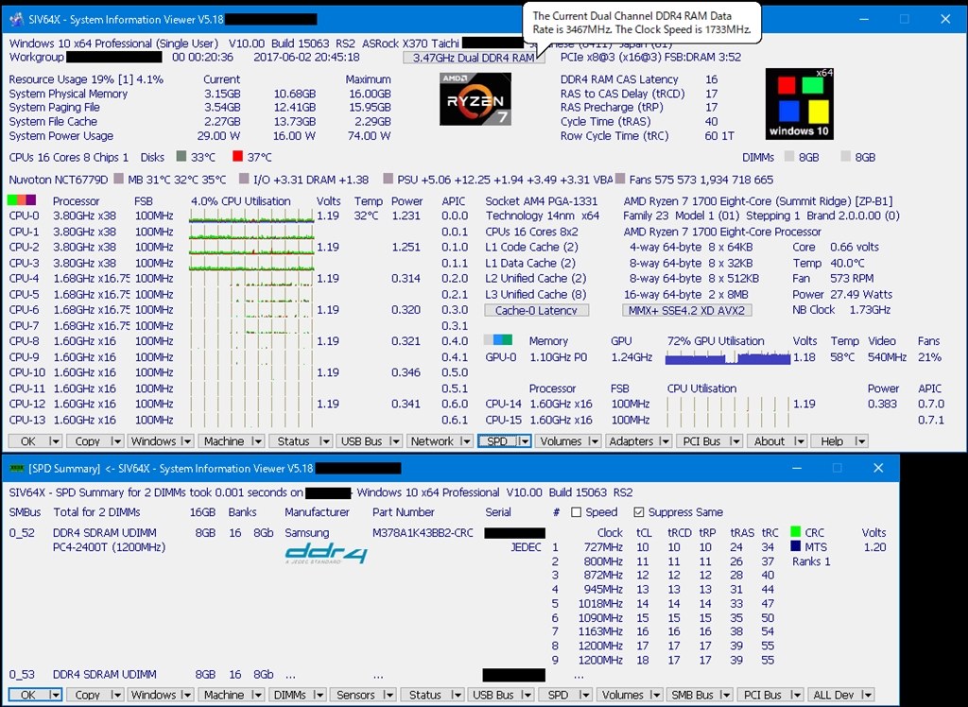Click the Cache-0 Latency button

pos(537,310)
